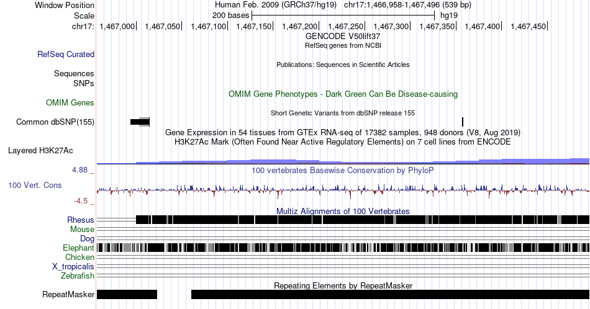
Task: Click the 1,467,450 ruler coordinate
Action: pyautogui.click(x=529, y=26)
